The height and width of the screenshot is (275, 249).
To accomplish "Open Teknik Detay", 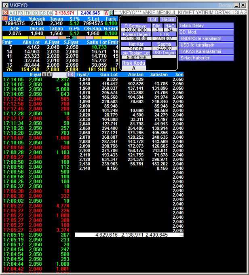I will (206, 25).
